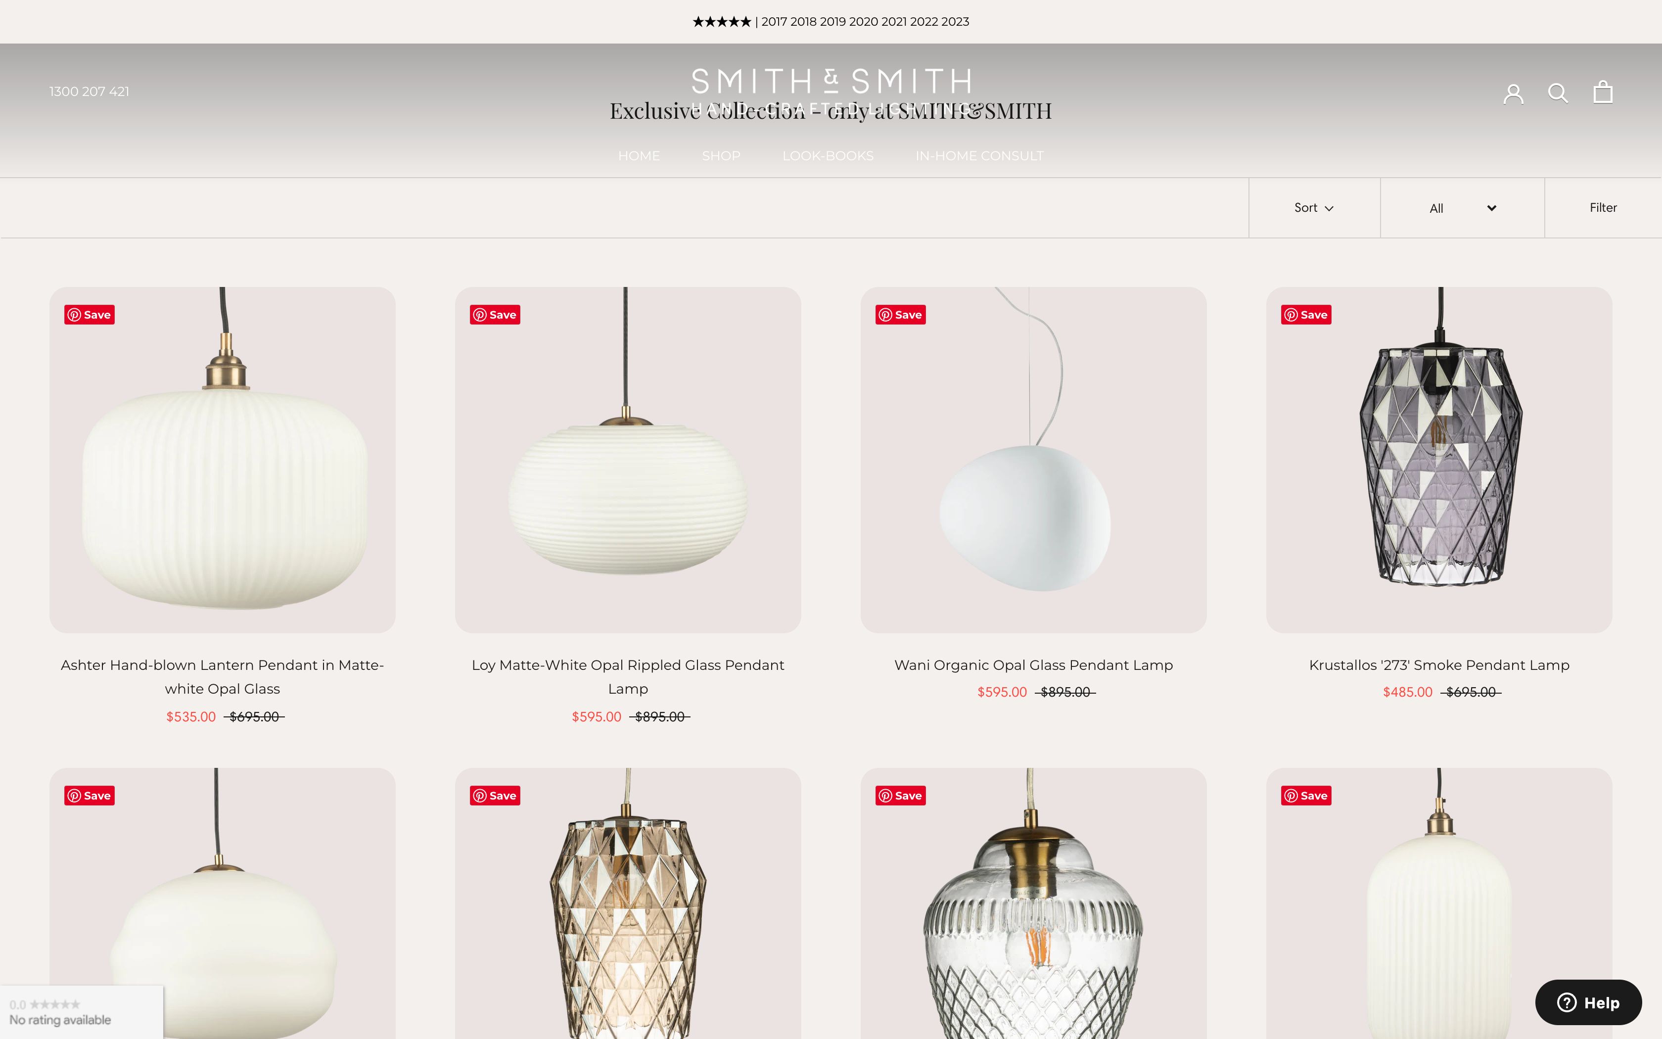Open the All category dropdown
This screenshot has height=1039, width=1662.
1462,208
